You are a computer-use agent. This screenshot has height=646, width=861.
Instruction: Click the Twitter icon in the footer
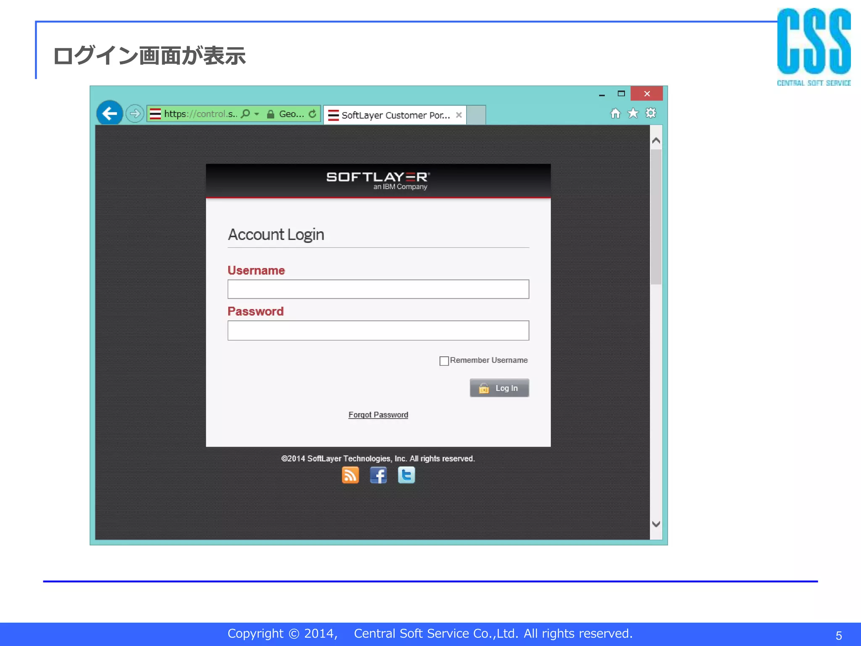407,475
